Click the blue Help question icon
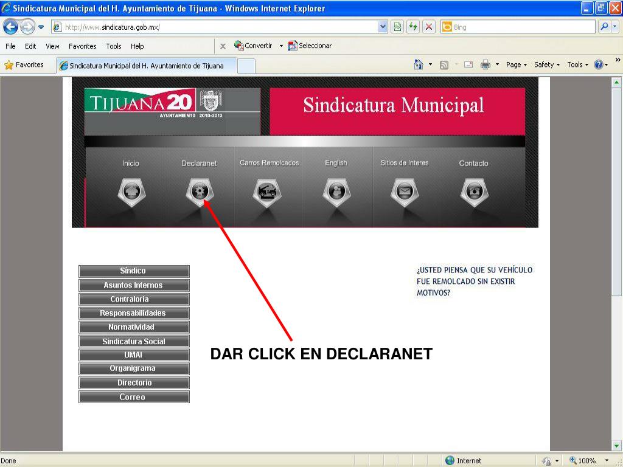The height and width of the screenshot is (467, 623). [599, 64]
